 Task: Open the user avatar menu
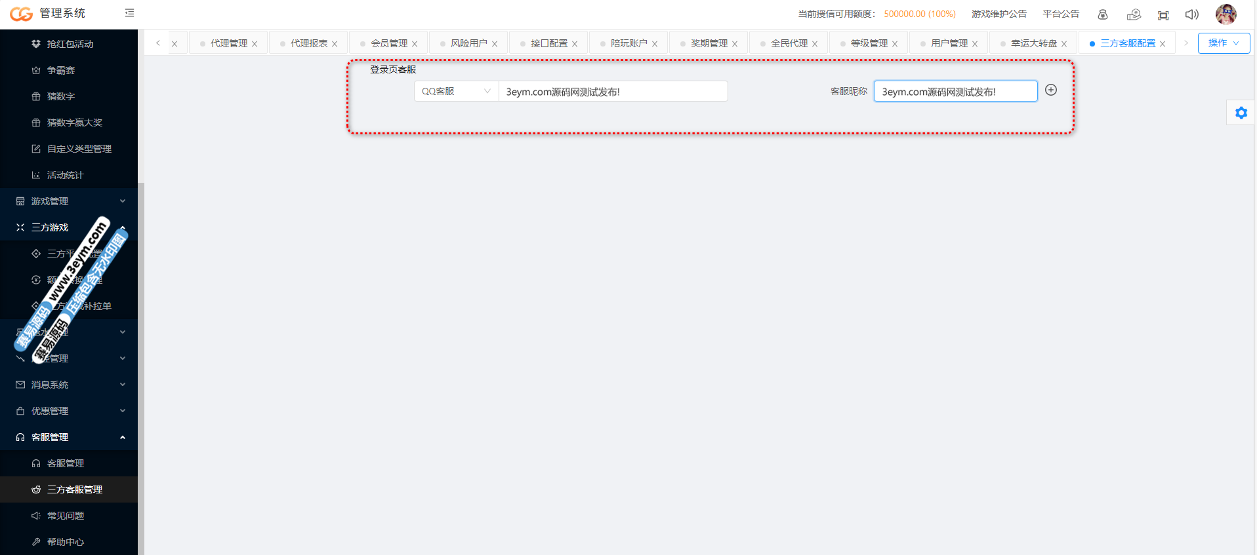(1226, 14)
